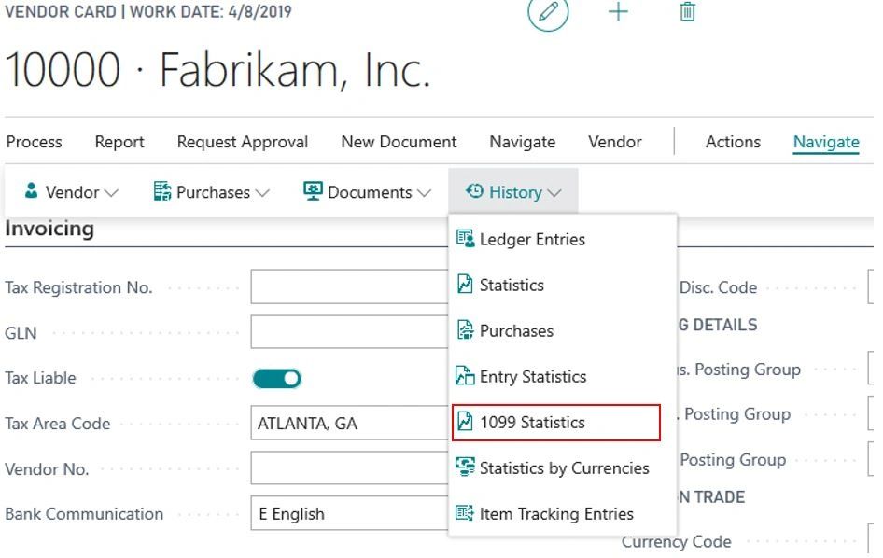Click the Tax Registration No. field

pos(349,286)
